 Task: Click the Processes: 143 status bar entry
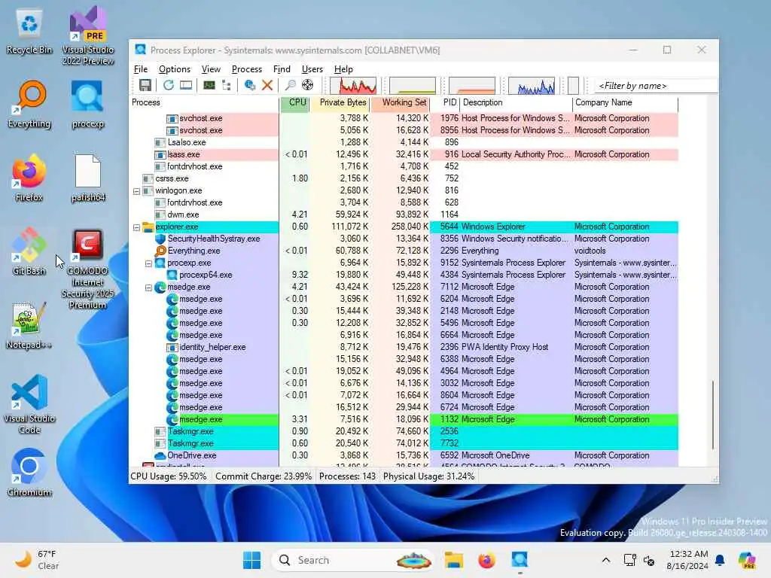click(x=347, y=476)
